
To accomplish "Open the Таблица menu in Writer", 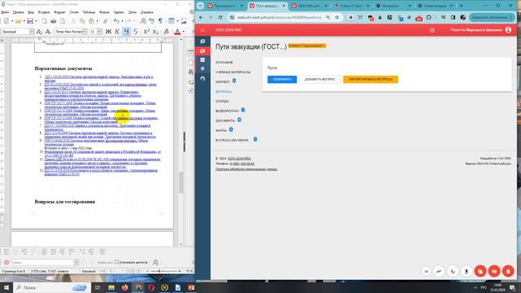I will (89, 12).
